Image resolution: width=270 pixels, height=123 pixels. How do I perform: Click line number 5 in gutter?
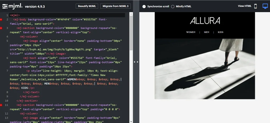pyautogui.click(x=7, y=41)
